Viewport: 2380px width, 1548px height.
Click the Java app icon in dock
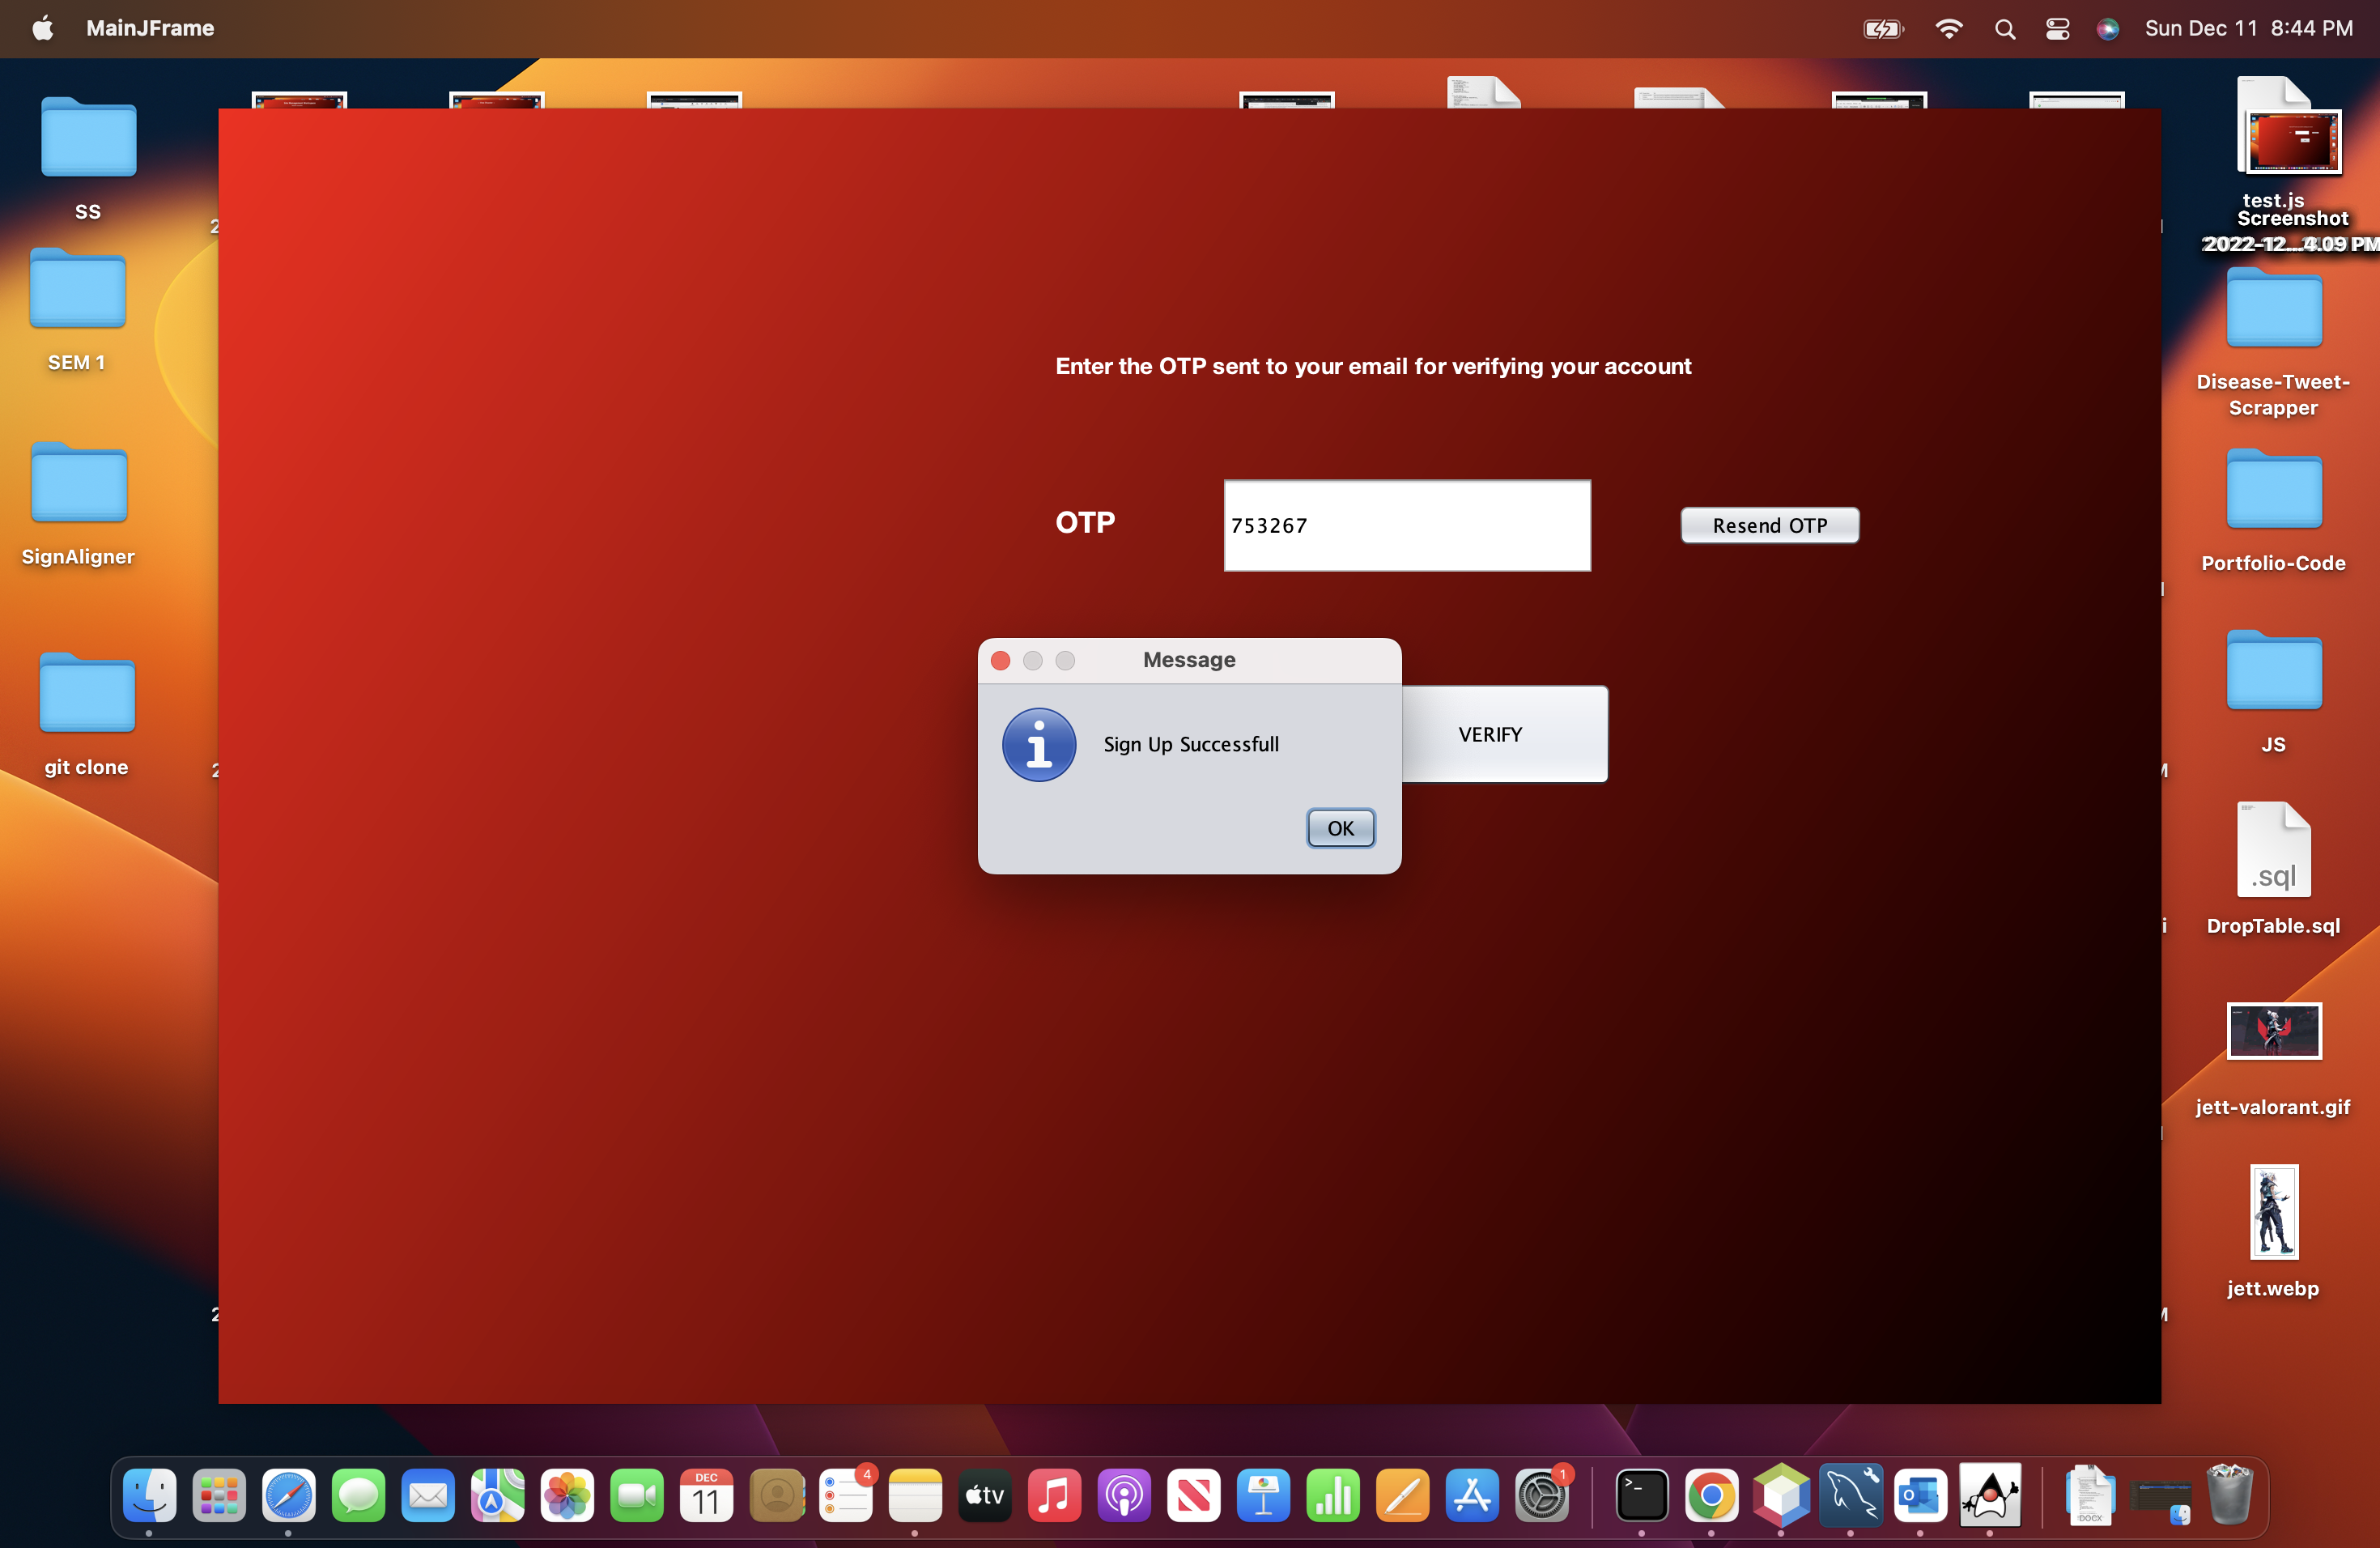pyautogui.click(x=1989, y=1496)
